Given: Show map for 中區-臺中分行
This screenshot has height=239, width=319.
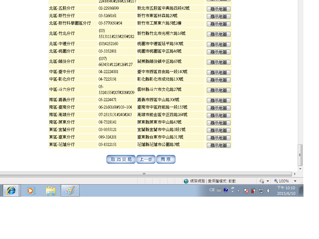Looking at the screenshot, I should pos(218,73).
